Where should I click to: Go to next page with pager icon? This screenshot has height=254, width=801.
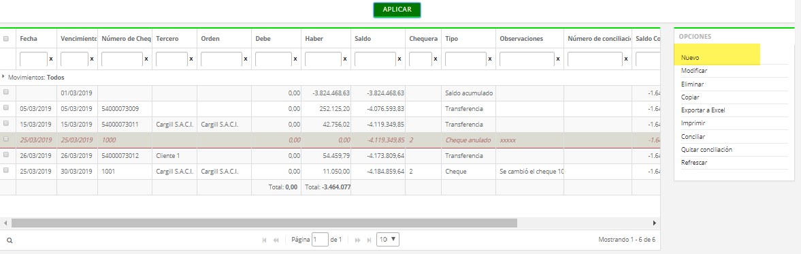coord(357,240)
